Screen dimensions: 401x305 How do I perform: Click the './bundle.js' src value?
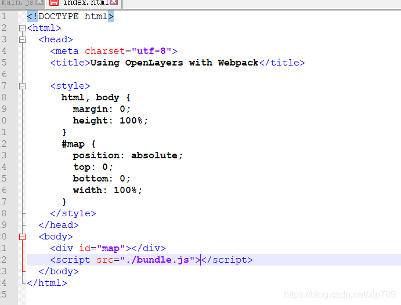point(157,260)
